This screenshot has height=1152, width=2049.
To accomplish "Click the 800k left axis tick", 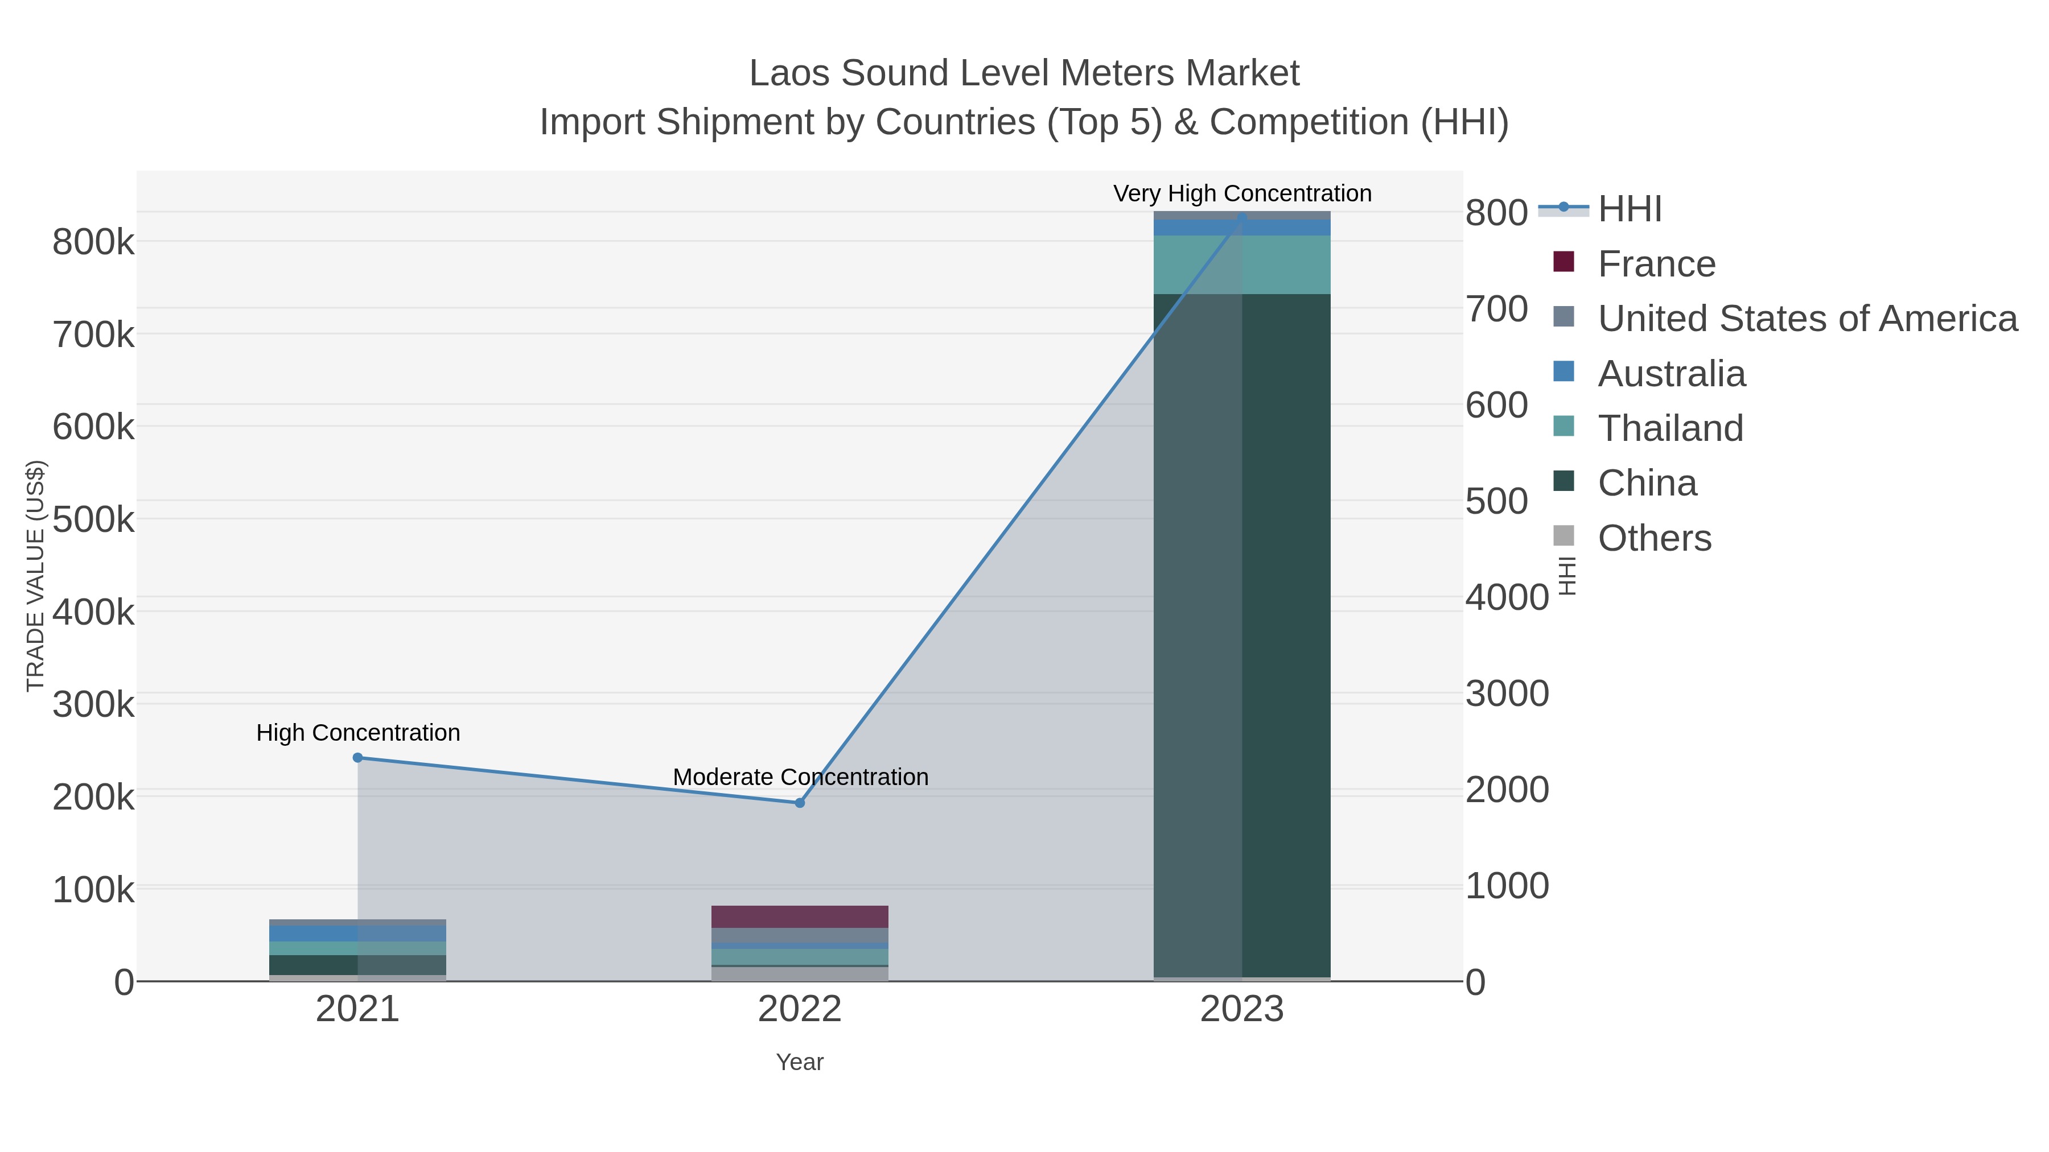I will tap(93, 242).
